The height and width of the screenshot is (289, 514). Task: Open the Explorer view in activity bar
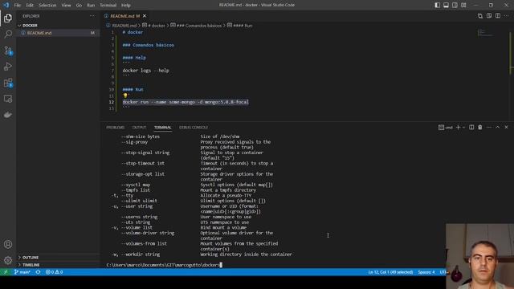pos(8,18)
